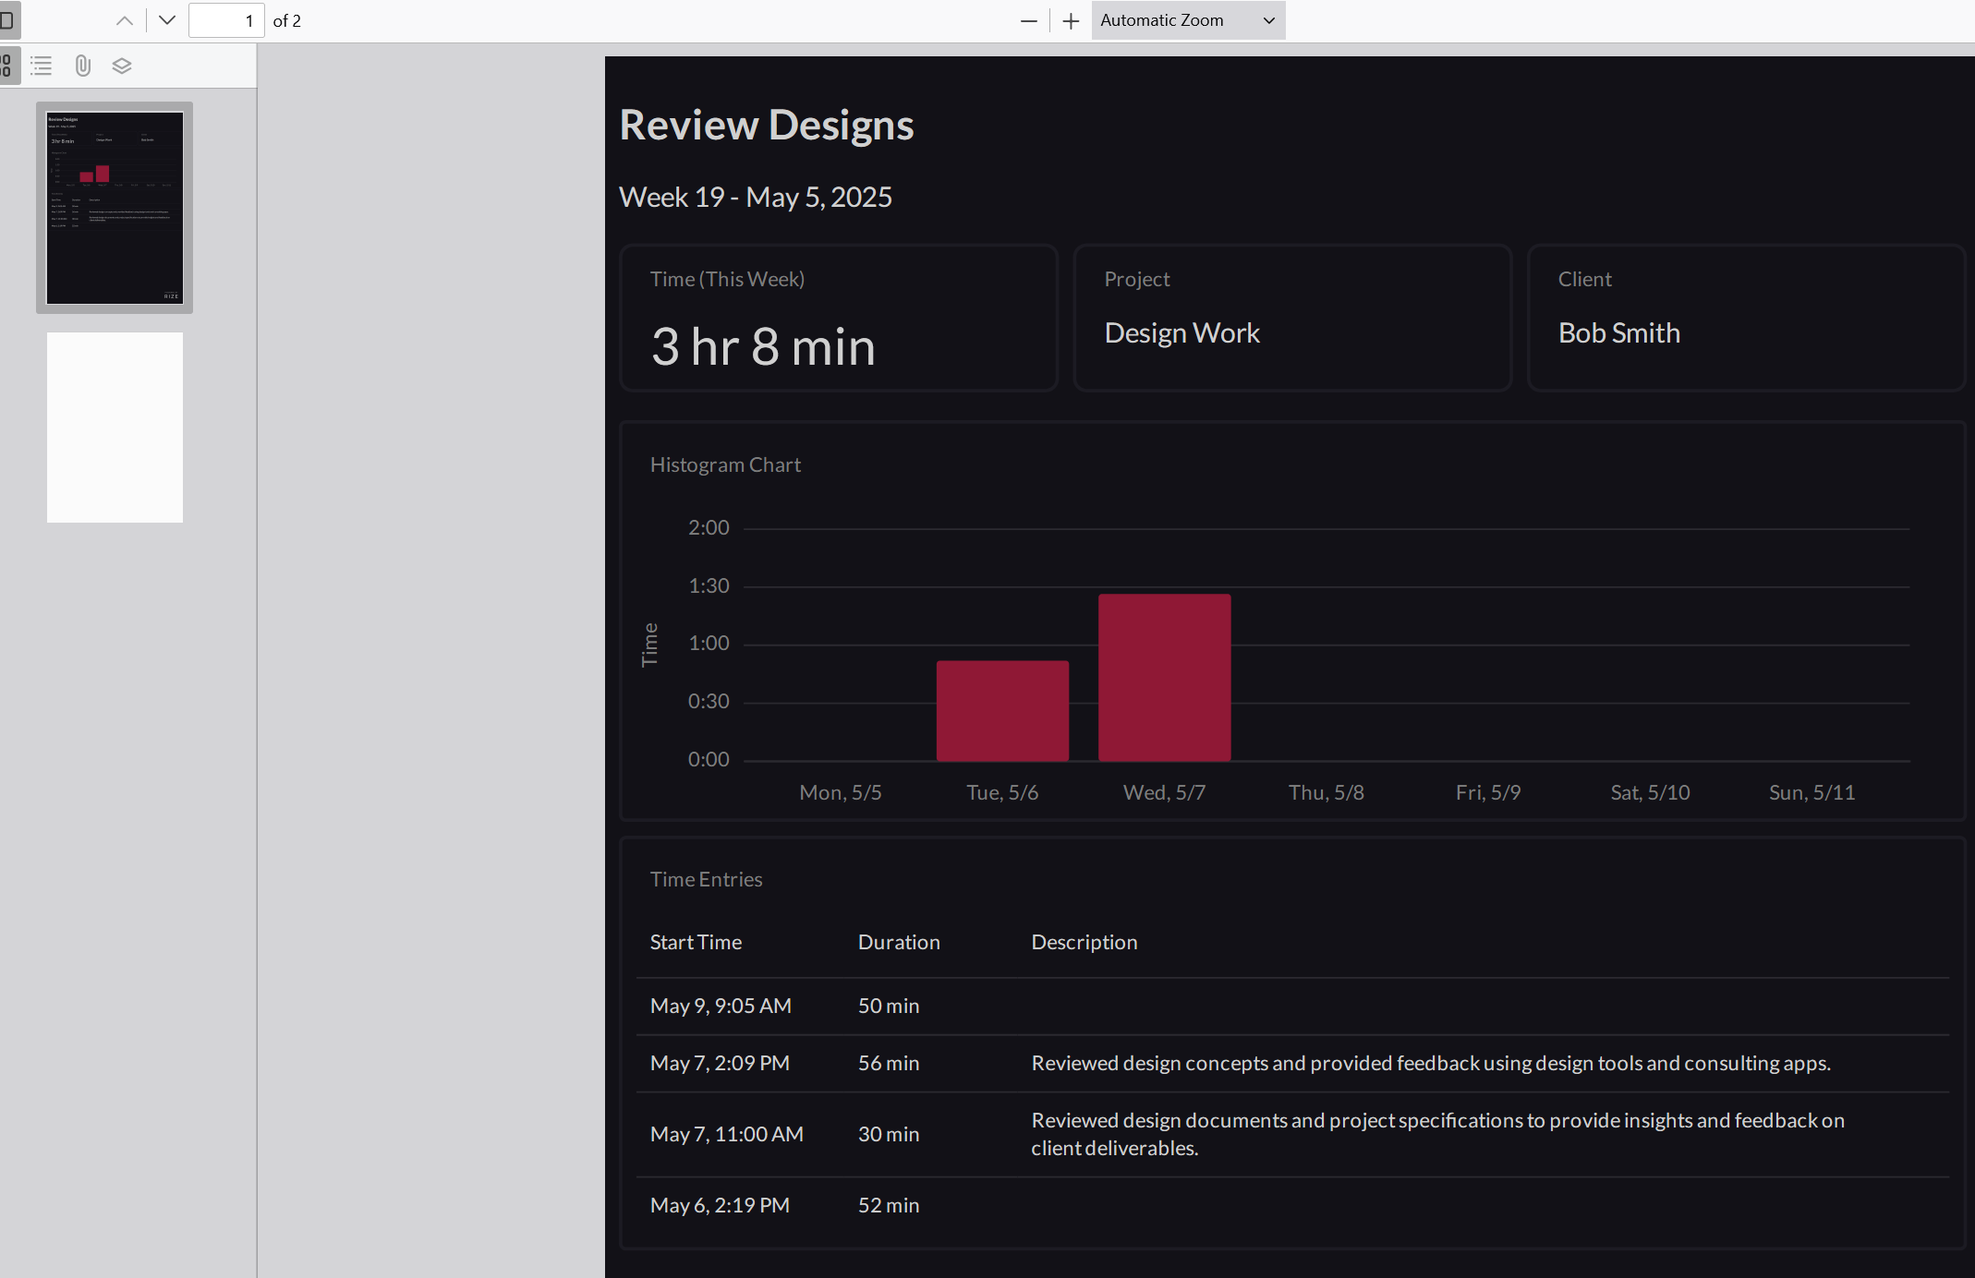
Task: Select the 'Review Designs' heading text
Action: coord(766,124)
